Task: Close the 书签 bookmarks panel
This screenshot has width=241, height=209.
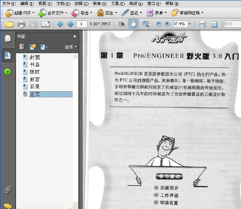Action: click(x=75, y=36)
